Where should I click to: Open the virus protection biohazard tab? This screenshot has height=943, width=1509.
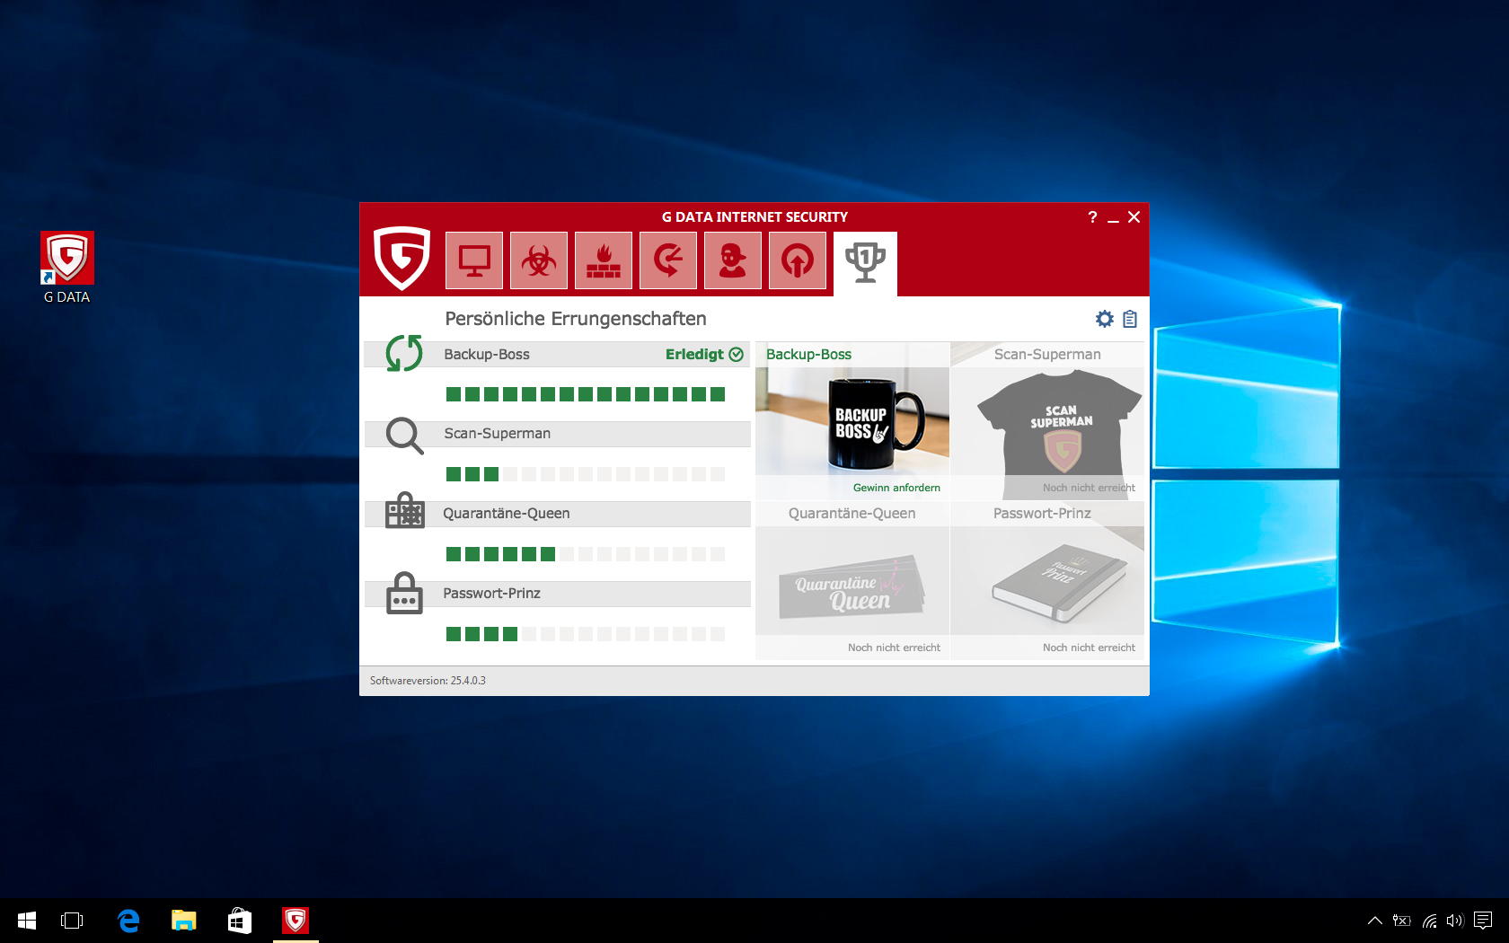pyautogui.click(x=539, y=260)
